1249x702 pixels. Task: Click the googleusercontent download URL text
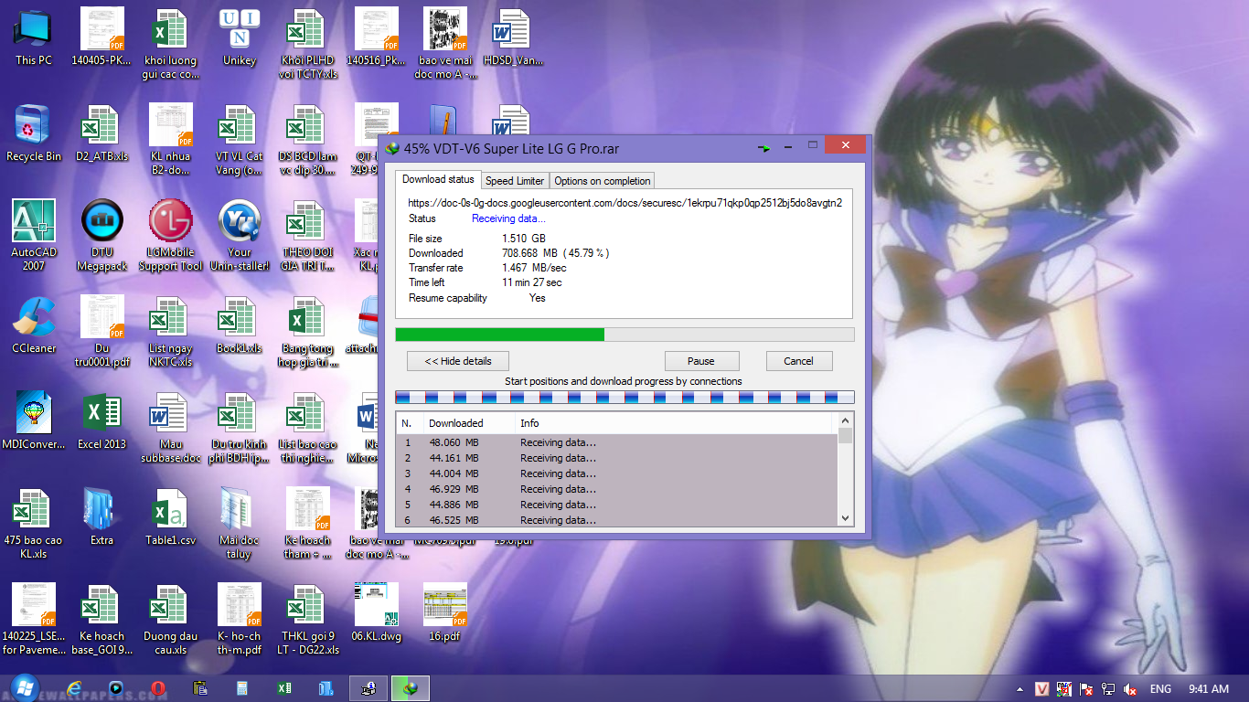click(x=625, y=203)
